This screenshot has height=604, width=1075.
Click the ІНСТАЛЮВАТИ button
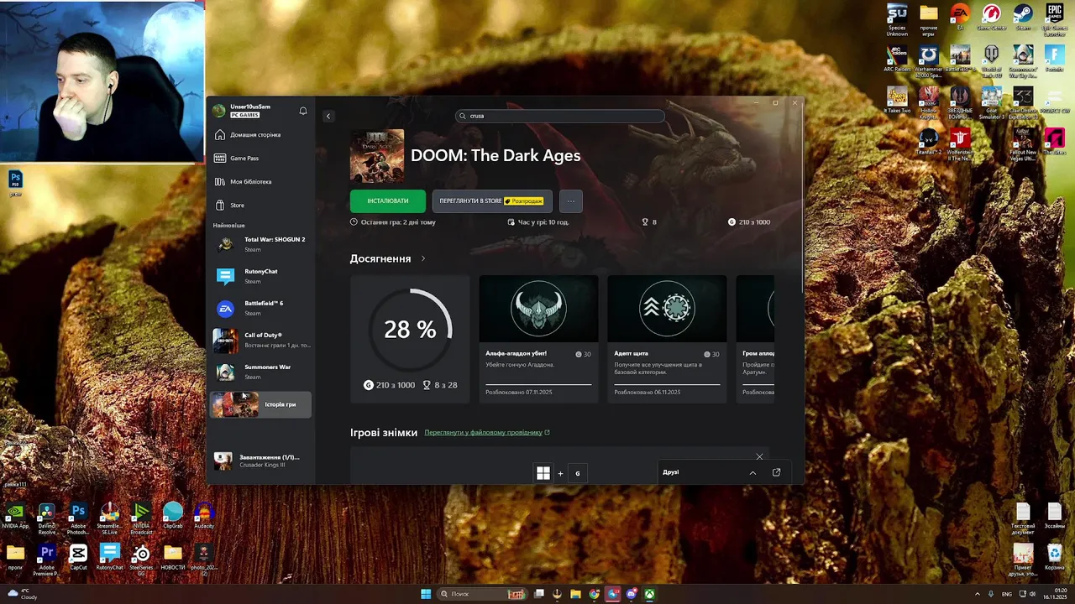click(x=388, y=200)
